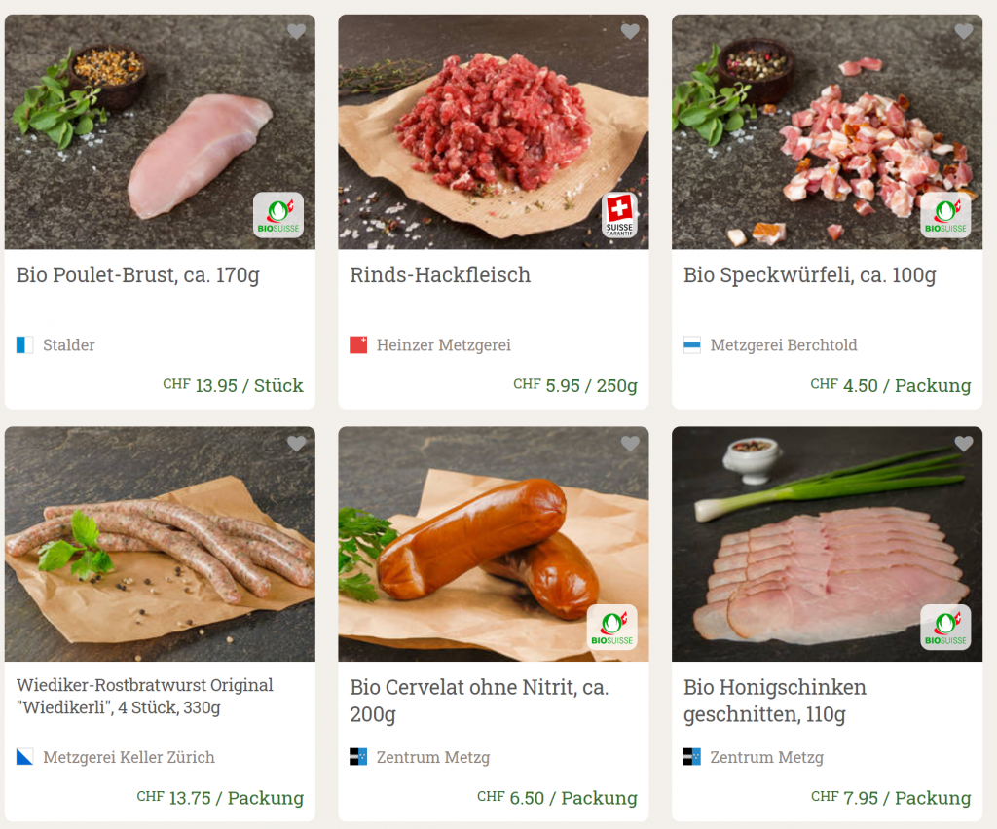
Task: Click the Wiediker-Rostbratwurst sausage photo
Action: click(160, 545)
